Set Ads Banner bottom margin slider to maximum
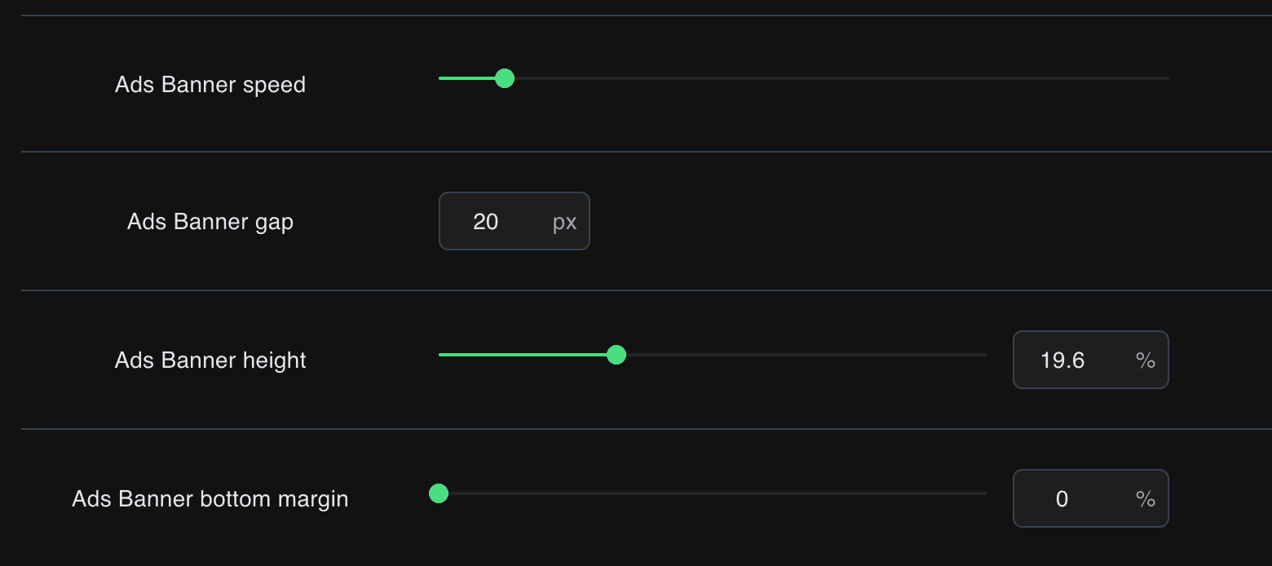 pos(985,493)
